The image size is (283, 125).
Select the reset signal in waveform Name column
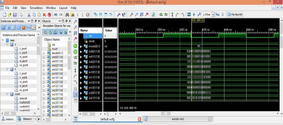[91, 41]
